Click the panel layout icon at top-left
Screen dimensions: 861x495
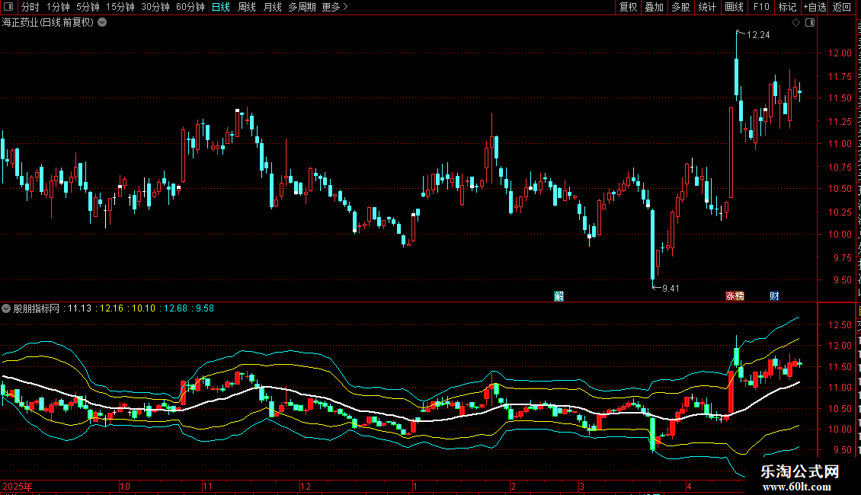pos(8,7)
